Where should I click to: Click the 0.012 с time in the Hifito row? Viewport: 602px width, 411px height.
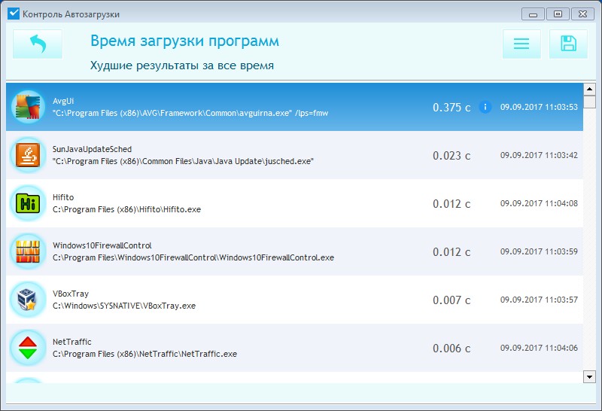[x=451, y=203]
